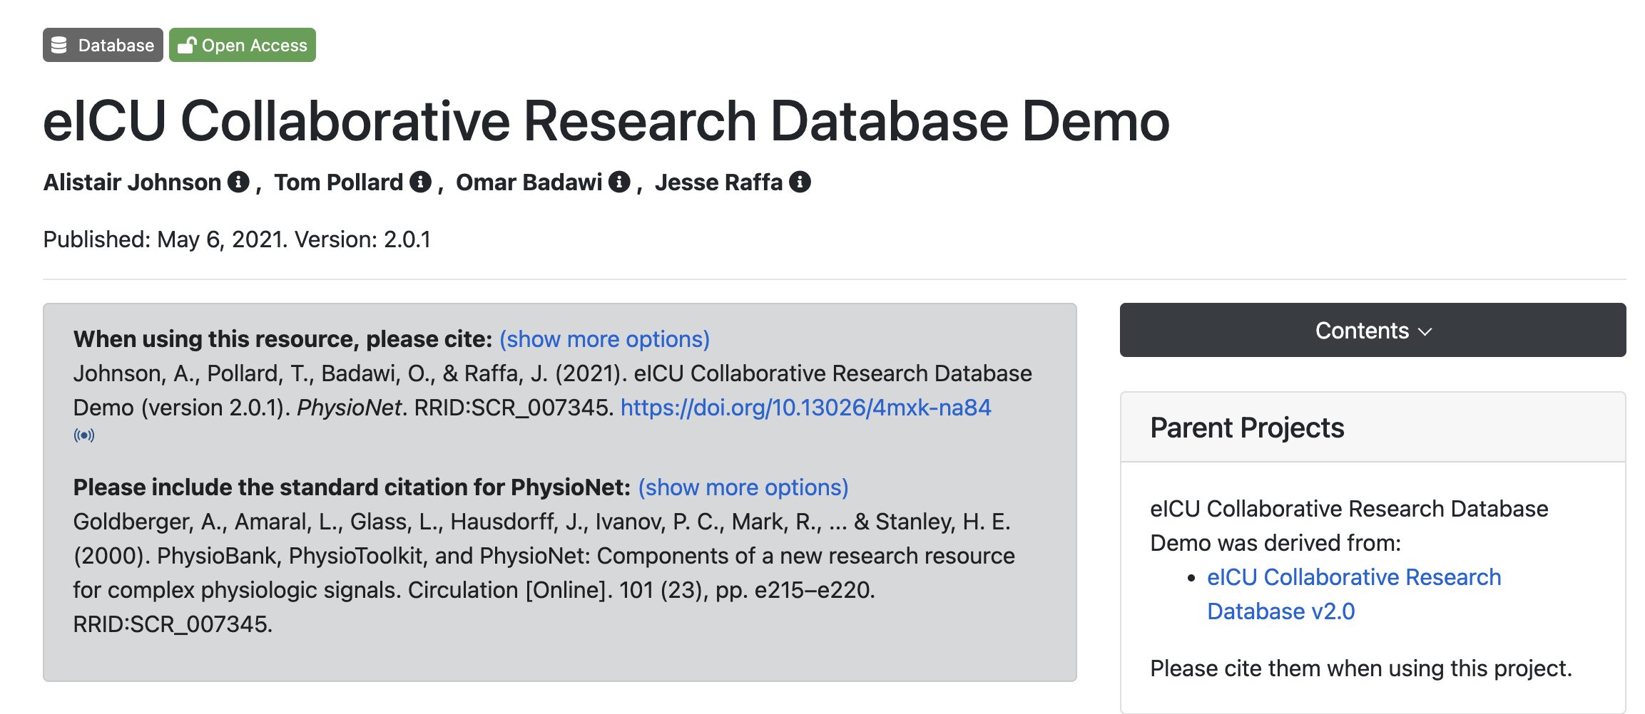Click author name Tom Pollard
The width and height of the screenshot is (1645, 714).
(339, 182)
